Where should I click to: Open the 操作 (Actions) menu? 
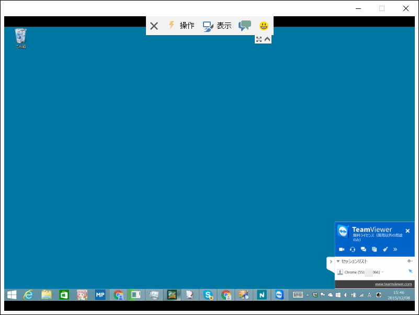point(182,26)
